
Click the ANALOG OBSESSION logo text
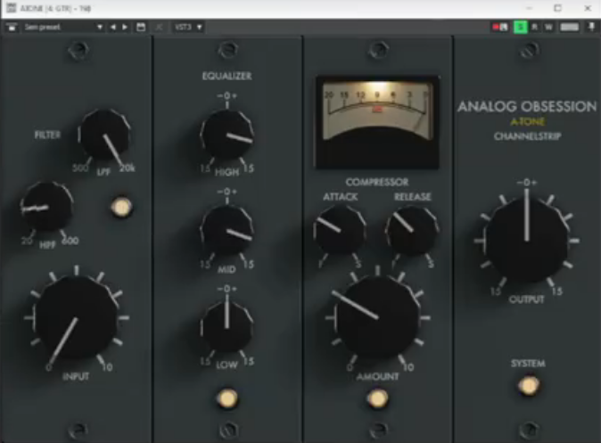(527, 107)
